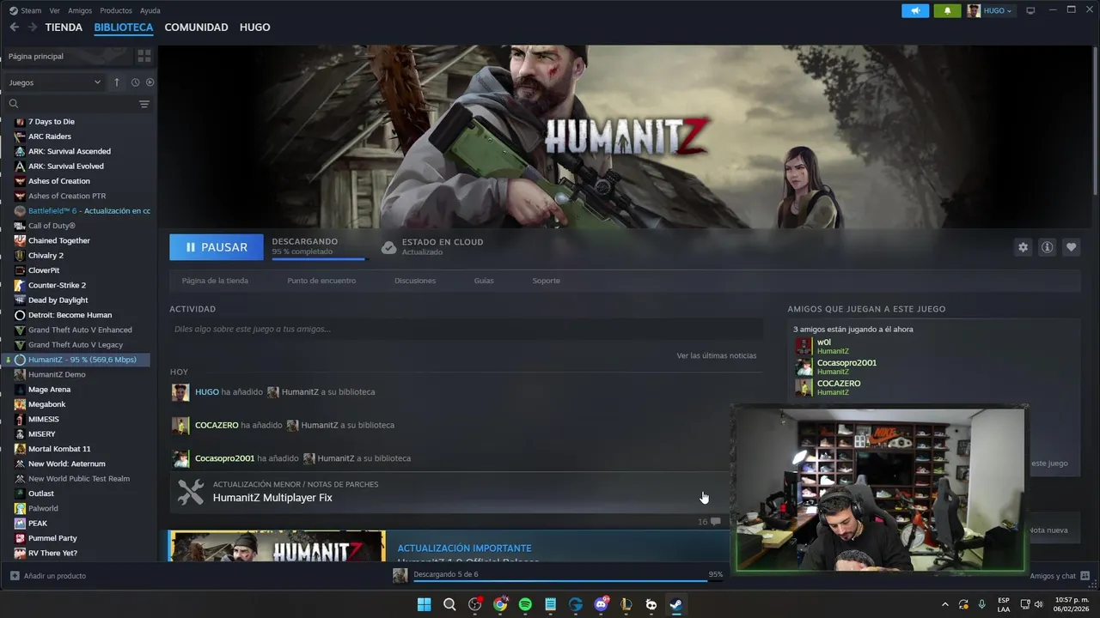
Task: Open the announcements megaphone button
Action: point(915,10)
